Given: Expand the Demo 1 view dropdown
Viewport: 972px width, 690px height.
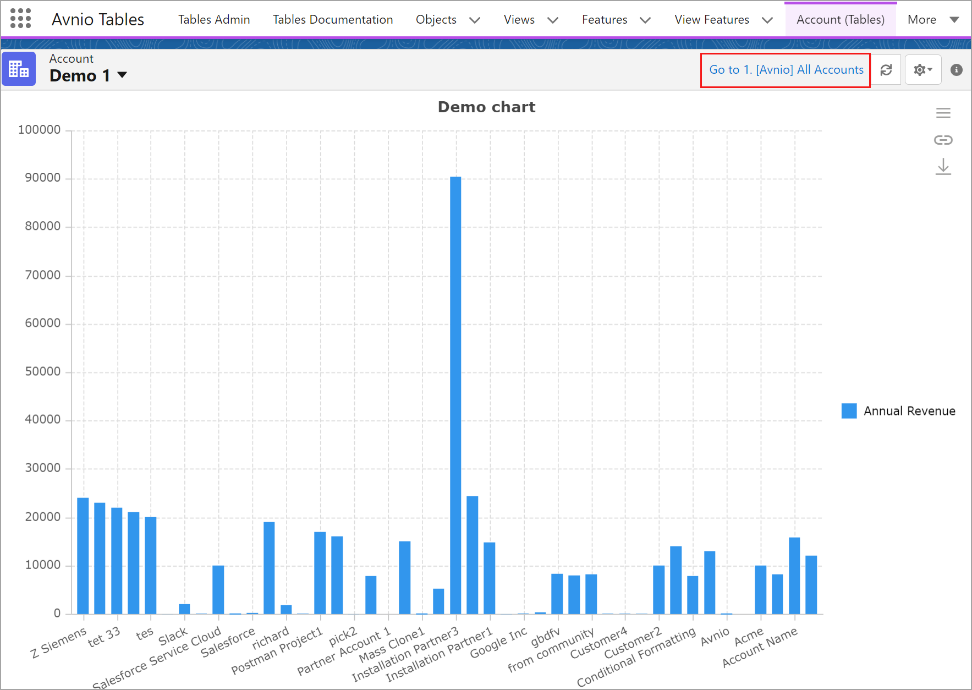Looking at the screenshot, I should pos(122,75).
